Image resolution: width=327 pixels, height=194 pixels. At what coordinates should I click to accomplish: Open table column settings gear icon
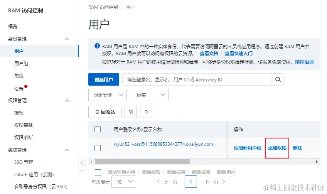point(131,112)
